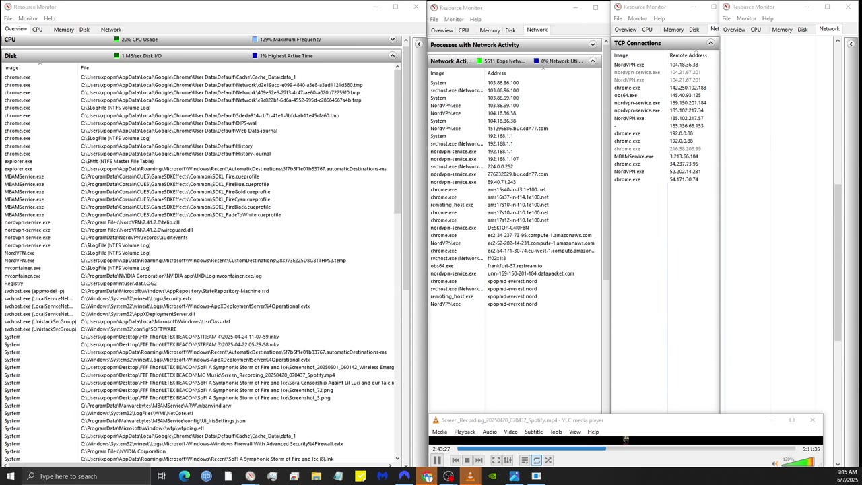This screenshot has width=862, height=485.
Task: Launch Microsoft Edge from the taskbar
Action: [185, 476]
